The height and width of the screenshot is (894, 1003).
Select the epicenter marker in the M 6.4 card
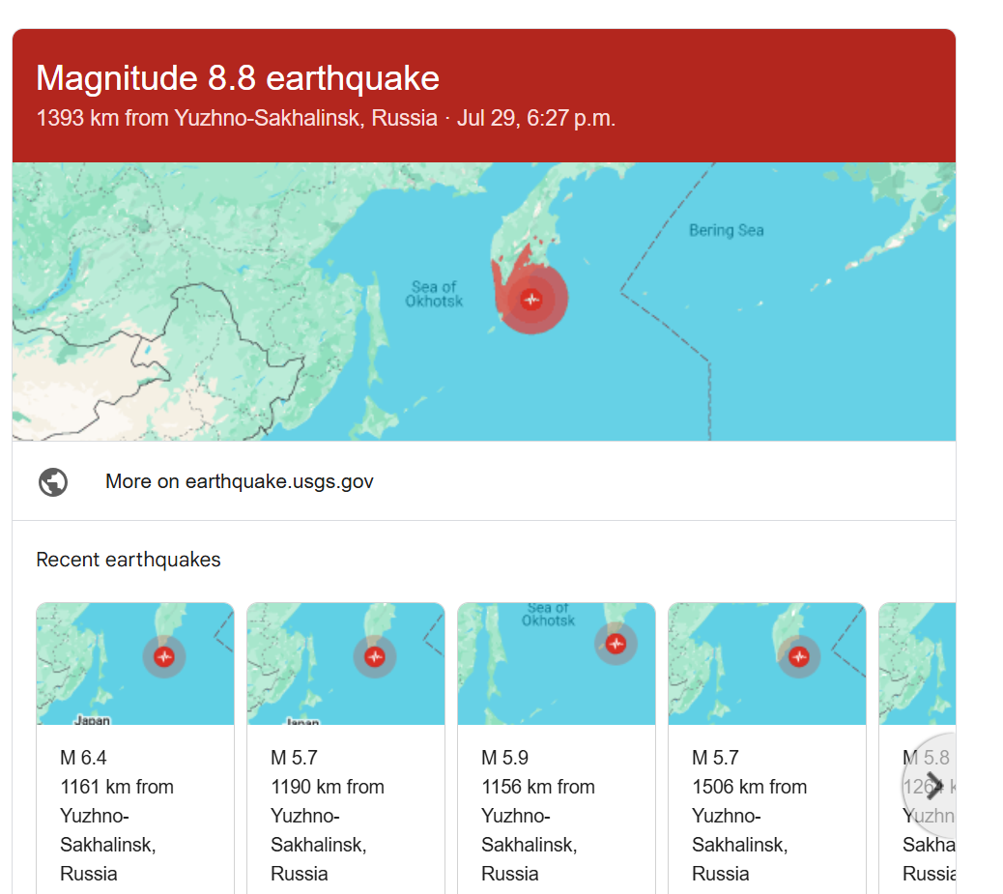tap(164, 657)
